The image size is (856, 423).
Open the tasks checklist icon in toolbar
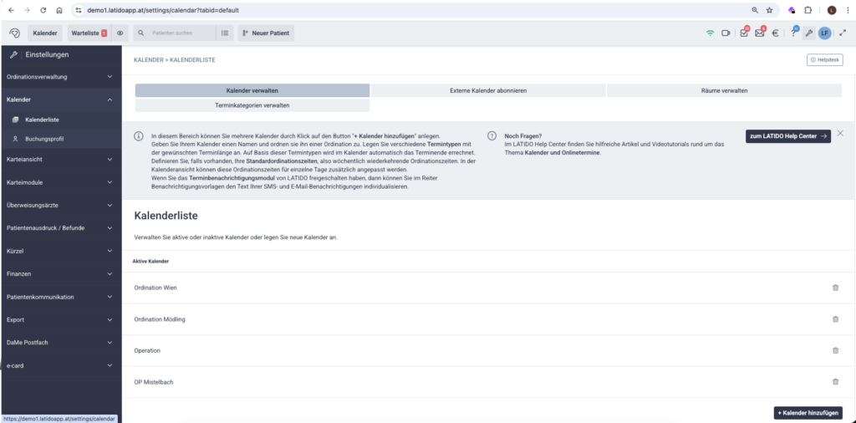pyautogui.click(x=744, y=33)
